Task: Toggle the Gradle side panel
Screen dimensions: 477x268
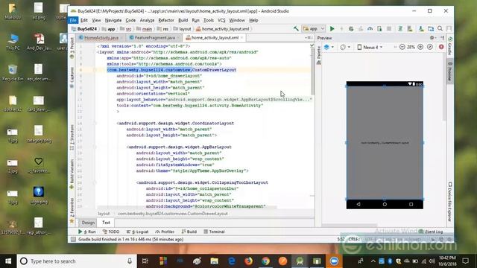Action: point(450,45)
